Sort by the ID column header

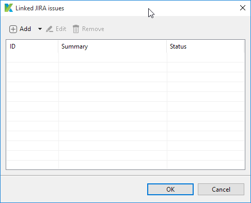pos(32,46)
